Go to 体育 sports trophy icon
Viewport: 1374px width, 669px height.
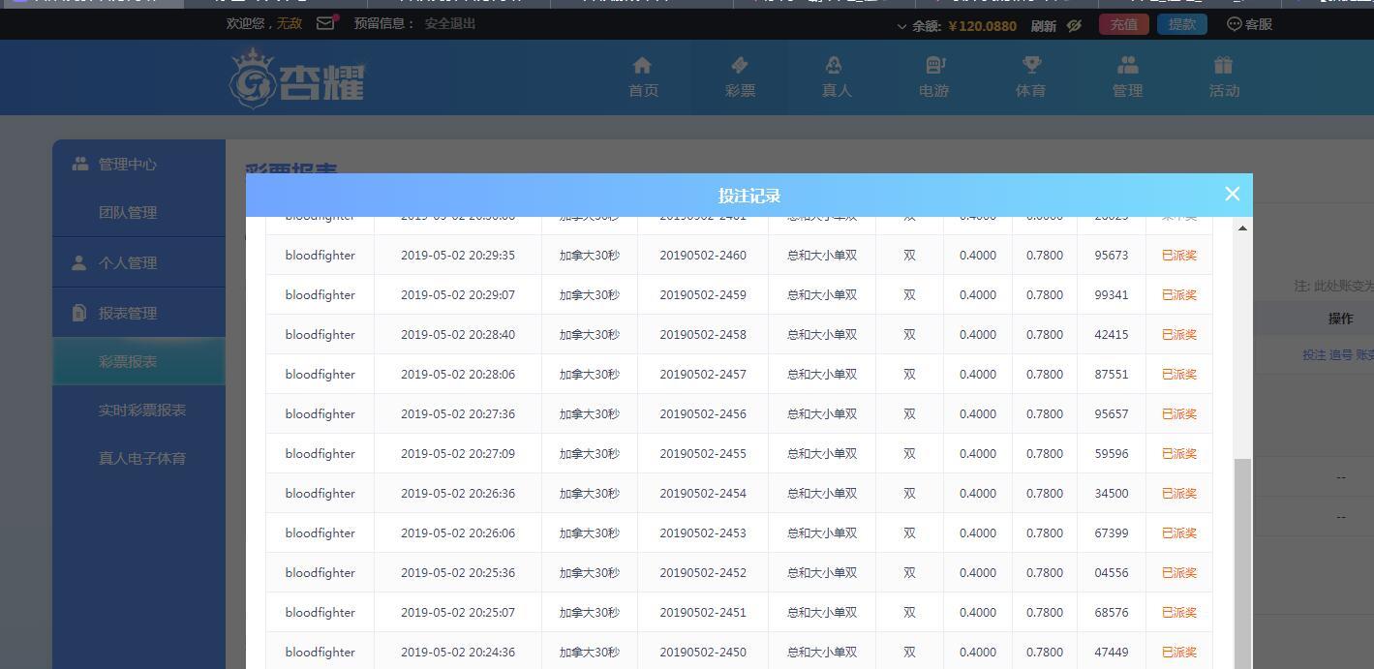1031,66
